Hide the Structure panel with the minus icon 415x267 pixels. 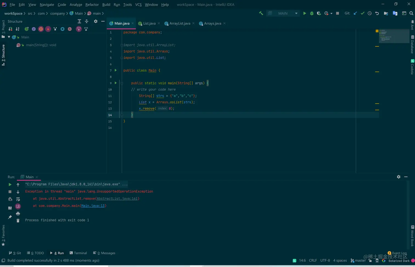[103, 21]
